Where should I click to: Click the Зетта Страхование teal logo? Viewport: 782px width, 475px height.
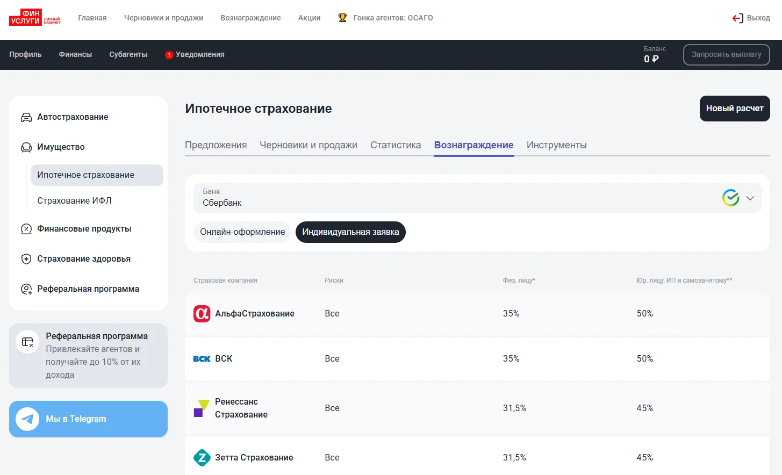click(x=202, y=458)
